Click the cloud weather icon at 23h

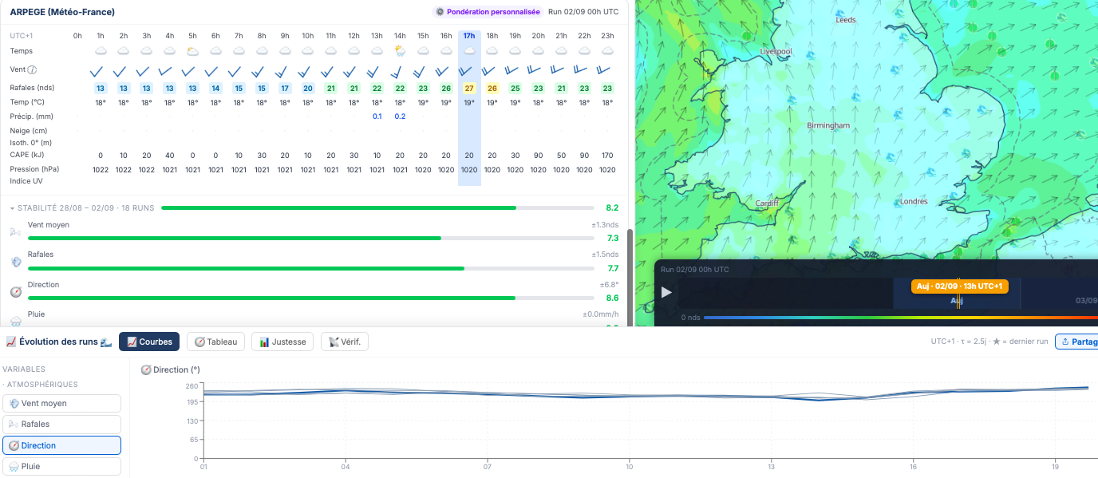607,51
